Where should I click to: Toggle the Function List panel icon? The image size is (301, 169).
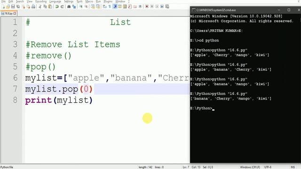coord(130,7)
